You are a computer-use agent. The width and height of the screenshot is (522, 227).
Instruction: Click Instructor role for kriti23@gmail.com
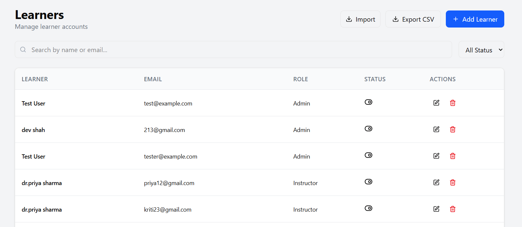pos(306,210)
